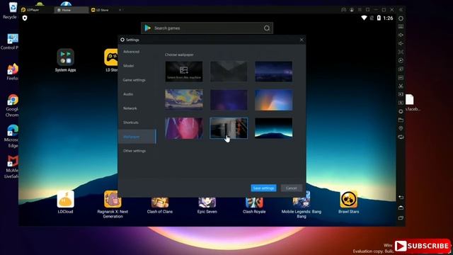
Task: Select starry night sky wallpaper thumbnail
Action: pyautogui.click(x=274, y=72)
